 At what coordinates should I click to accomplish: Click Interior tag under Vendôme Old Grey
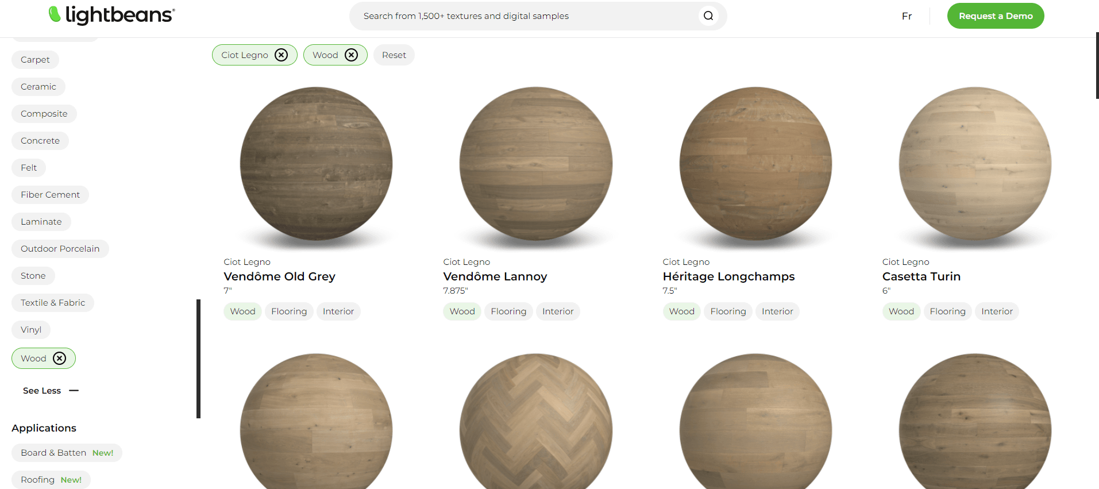(338, 311)
